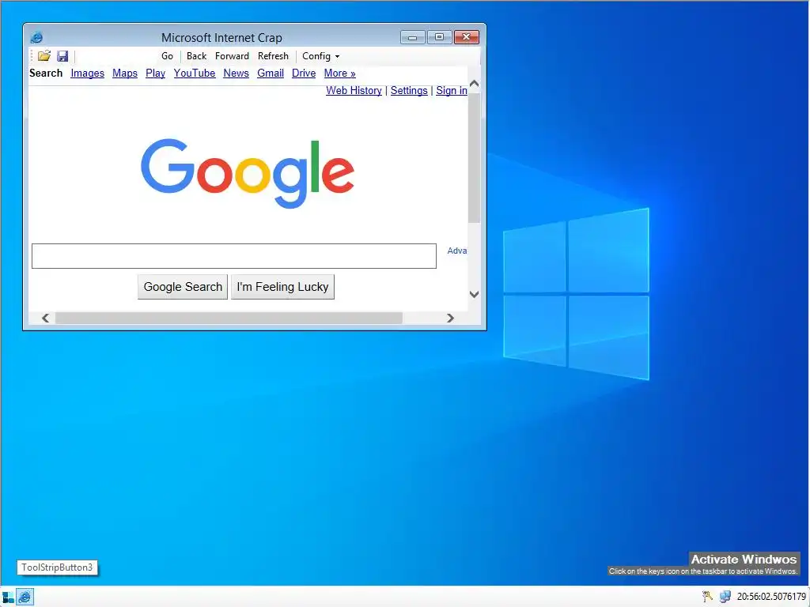Image resolution: width=810 pixels, height=607 pixels.
Task: Open the network icon in system tray
Action: tap(725, 597)
